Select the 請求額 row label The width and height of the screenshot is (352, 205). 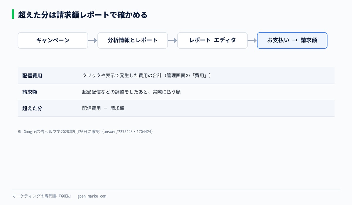pos(30,92)
